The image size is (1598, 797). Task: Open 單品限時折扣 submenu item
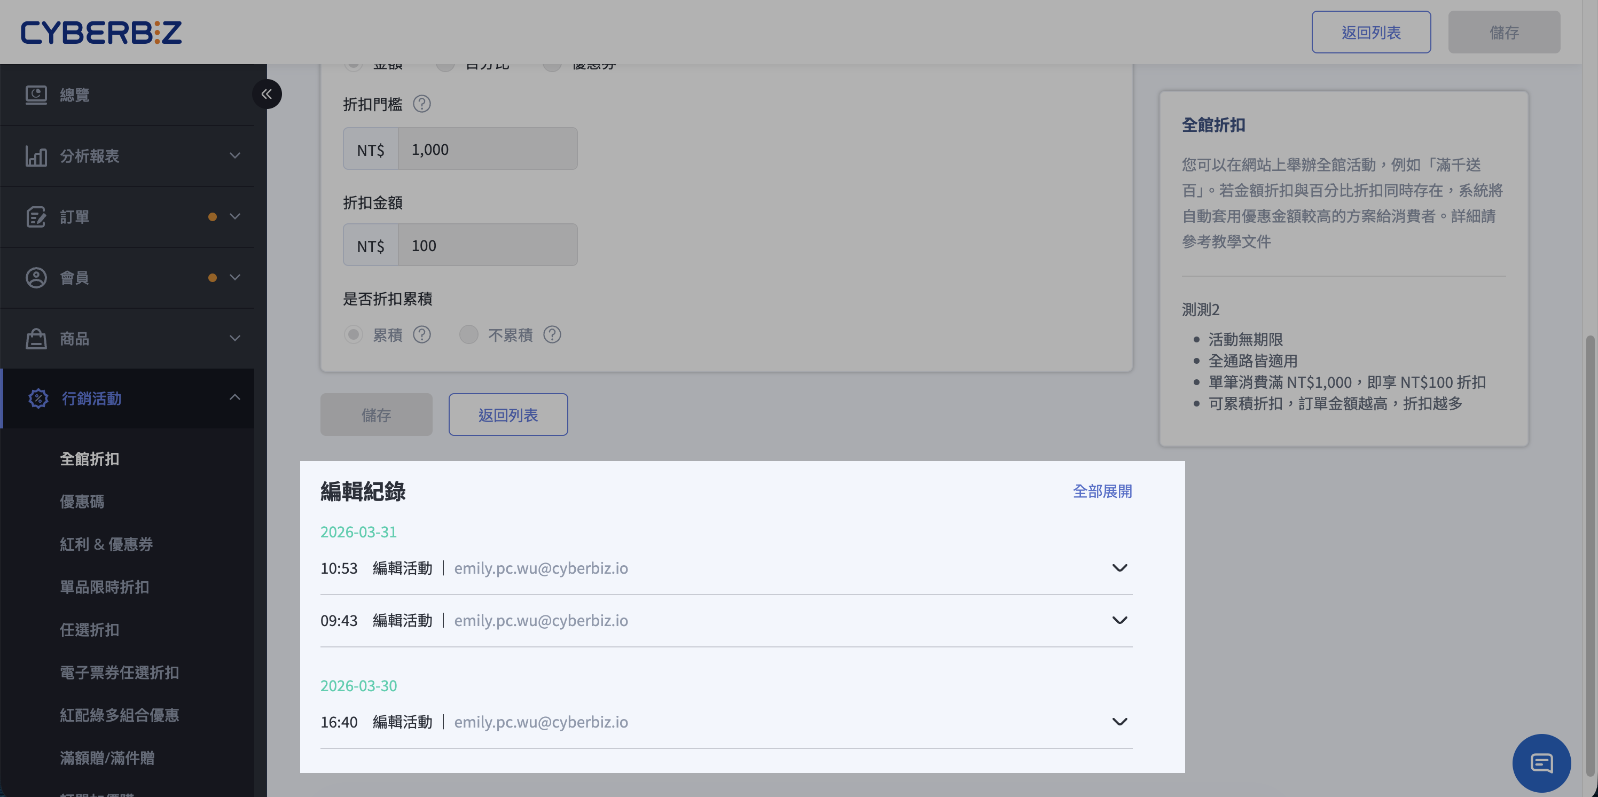pyautogui.click(x=104, y=588)
